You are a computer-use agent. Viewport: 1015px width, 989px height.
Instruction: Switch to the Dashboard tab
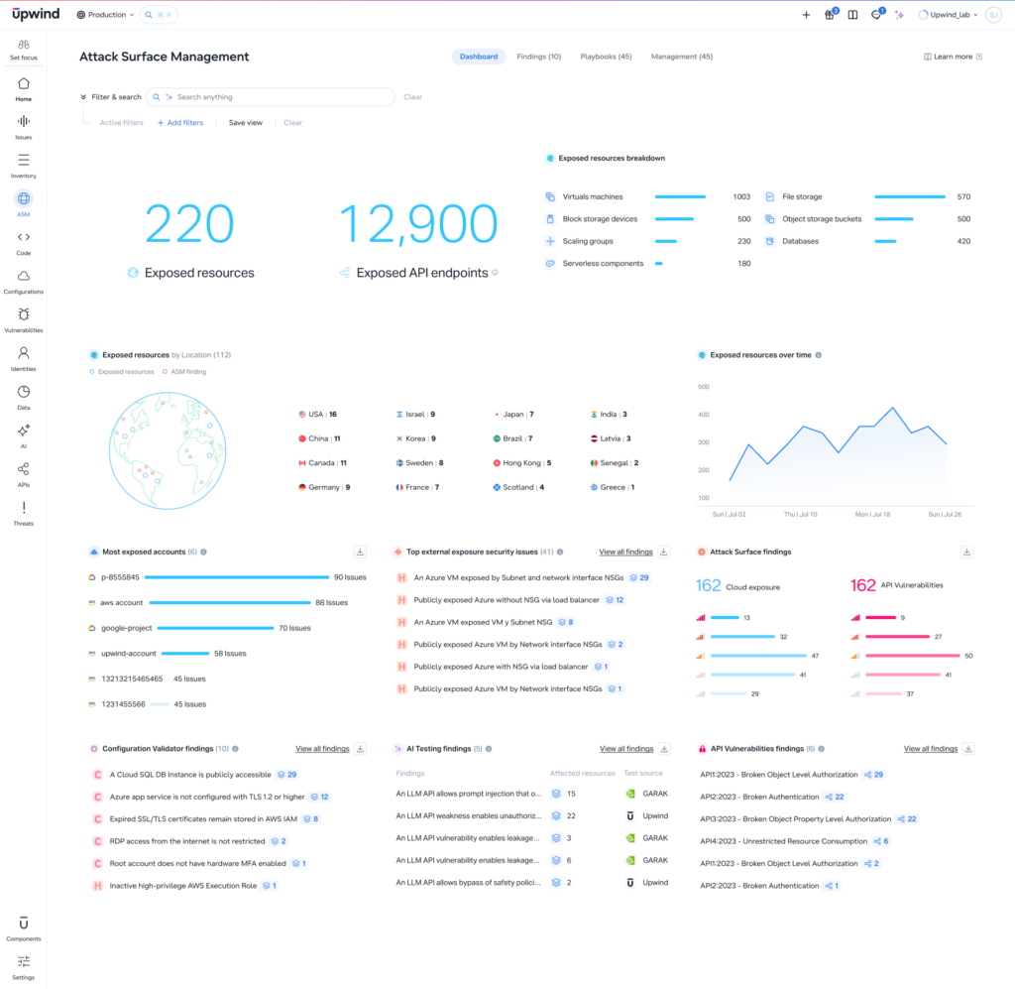pyautogui.click(x=479, y=57)
